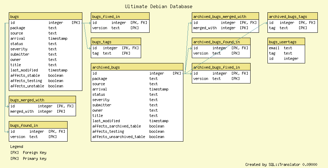The image size is (328, 168).
Task: Select [PK] marker on archived_bugs id row
Action: pos(177,73)
